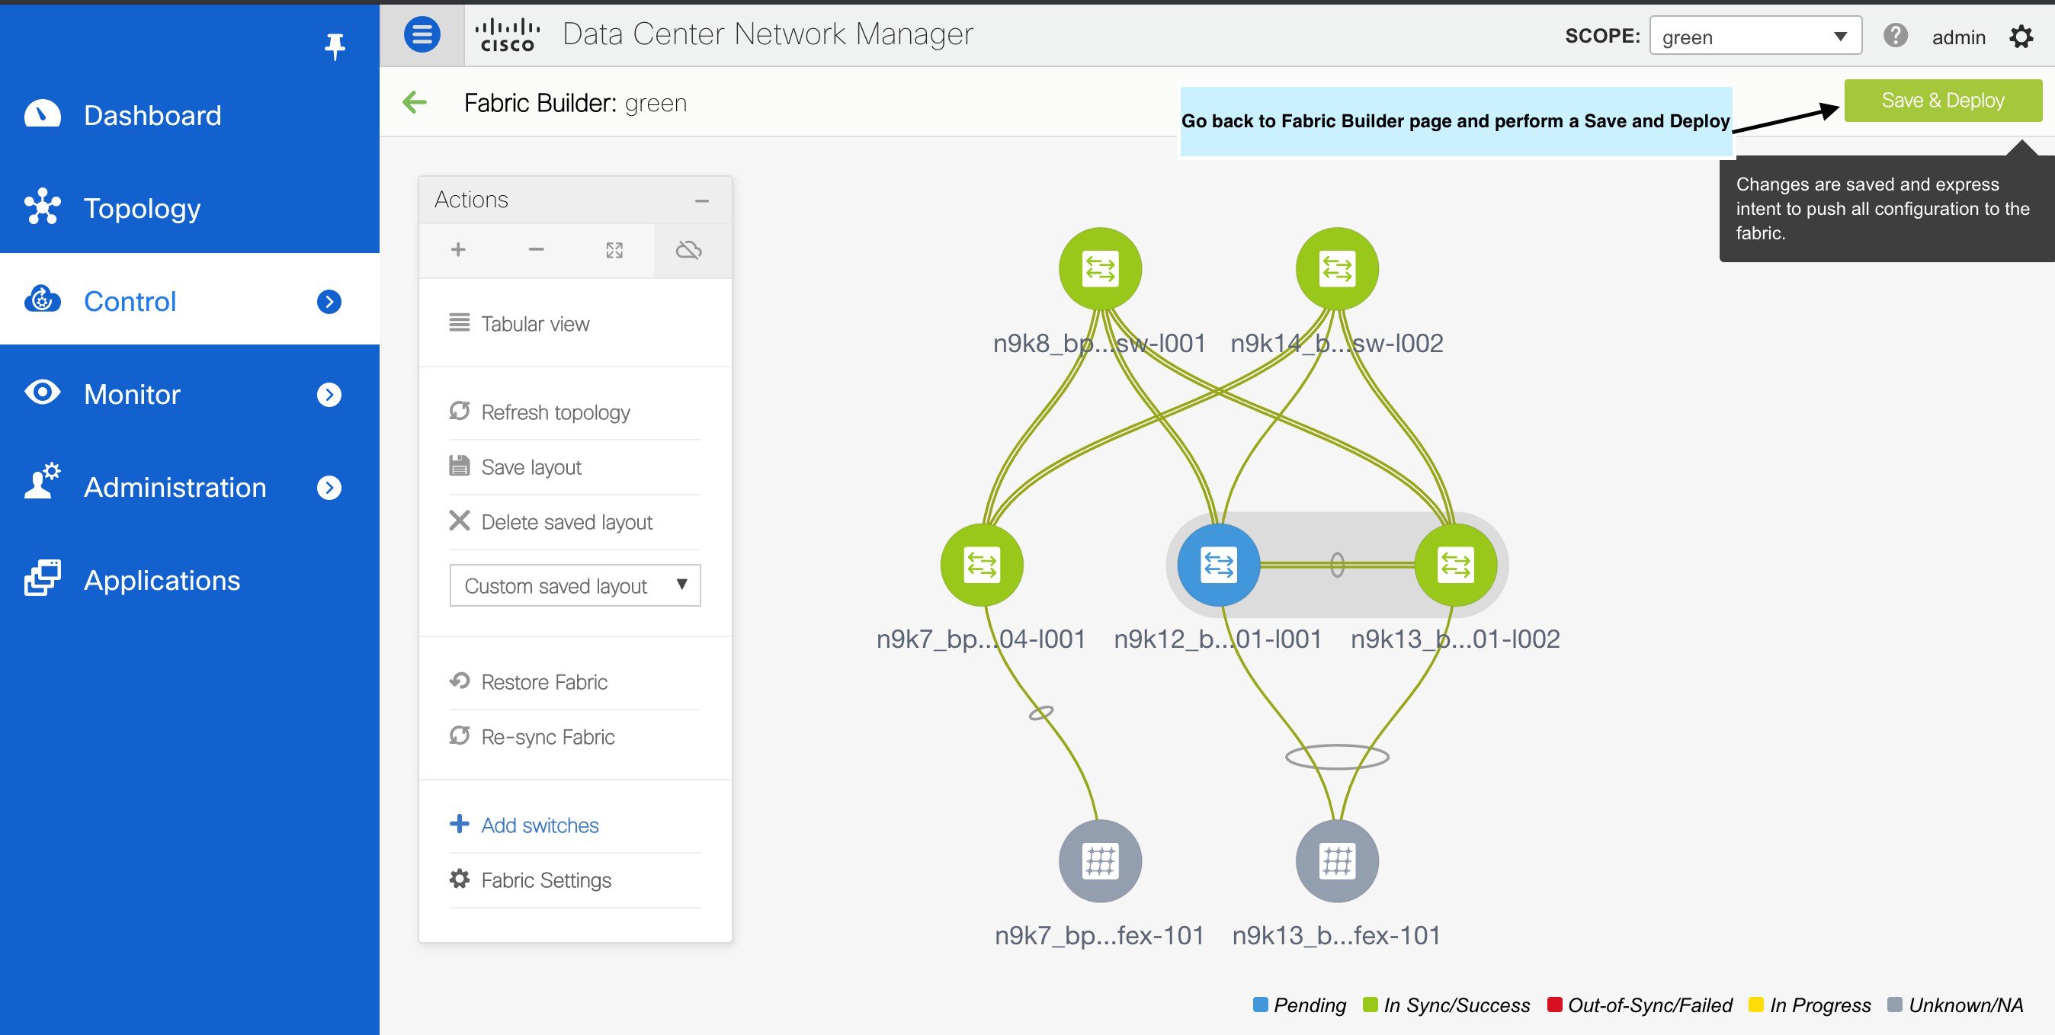Click Re-sync Fabric
Image resolution: width=2055 pixels, height=1035 pixels.
coord(532,736)
